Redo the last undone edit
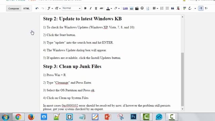 43,8
